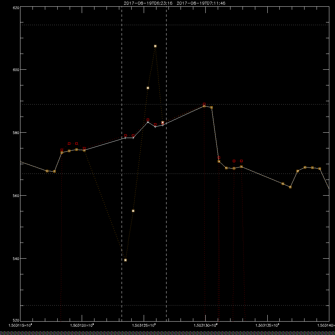Click the y-axis label 620
This screenshot has width=335, height=335.
16,7
